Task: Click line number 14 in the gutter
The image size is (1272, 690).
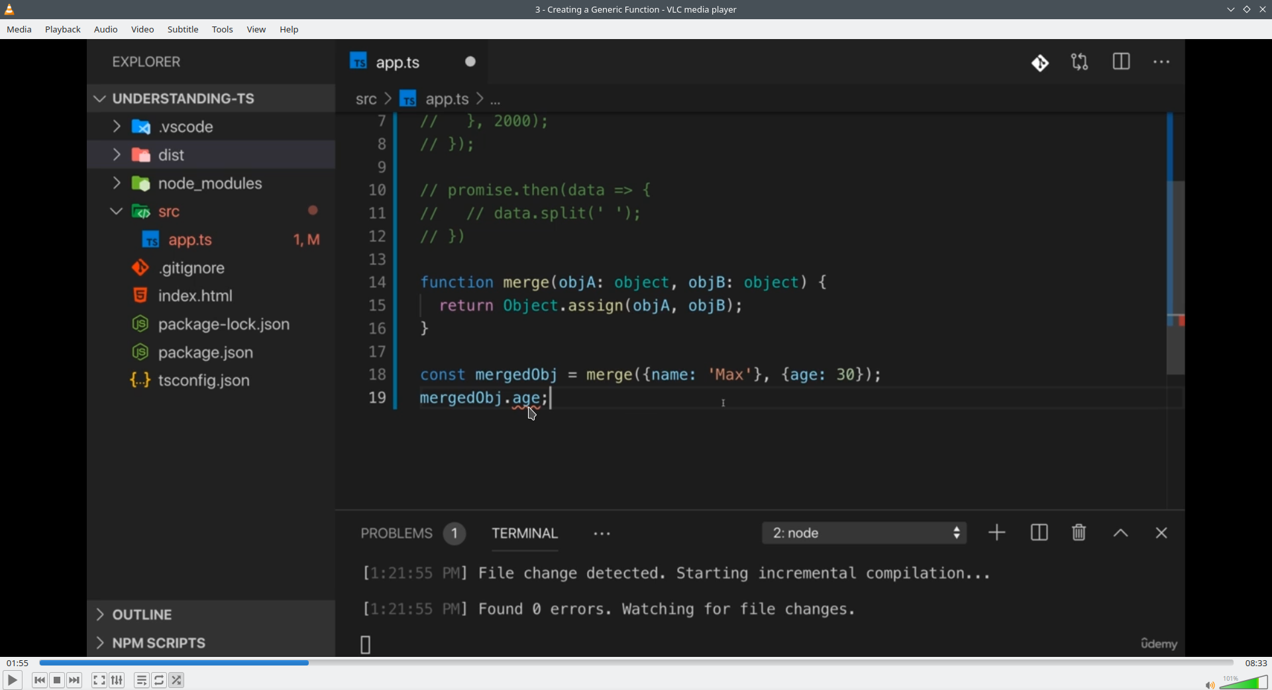Action: 377,283
